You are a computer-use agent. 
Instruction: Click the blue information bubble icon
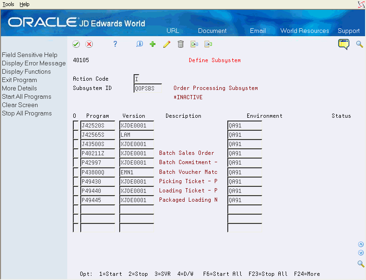[x=140, y=44]
